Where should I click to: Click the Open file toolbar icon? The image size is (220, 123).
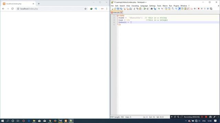point(115,9)
